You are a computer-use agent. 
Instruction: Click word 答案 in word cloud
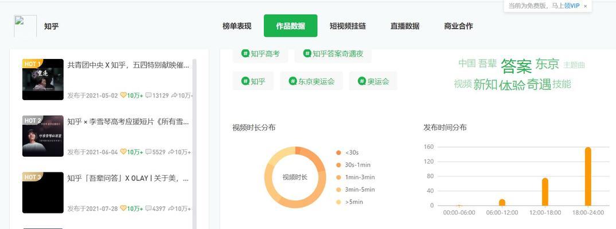(x=516, y=66)
